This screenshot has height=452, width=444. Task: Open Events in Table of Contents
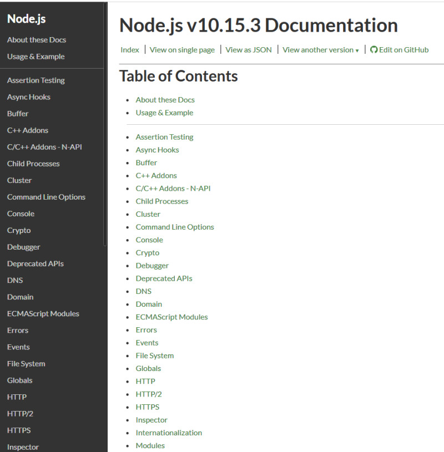147,343
